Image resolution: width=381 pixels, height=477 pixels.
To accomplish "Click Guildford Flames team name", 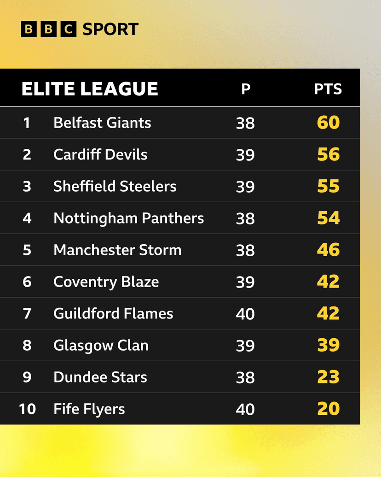I will (x=113, y=313).
